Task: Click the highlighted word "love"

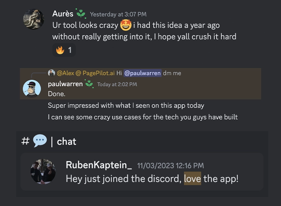Action: 192,178
